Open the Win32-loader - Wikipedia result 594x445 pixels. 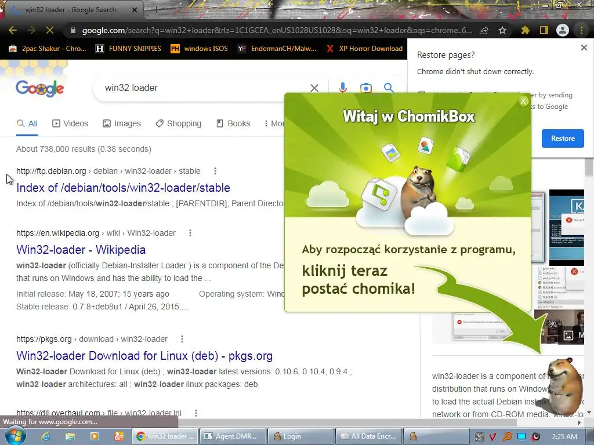(81, 250)
